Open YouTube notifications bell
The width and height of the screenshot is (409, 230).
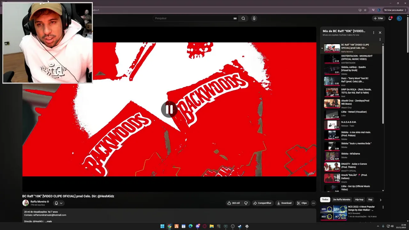(x=390, y=18)
